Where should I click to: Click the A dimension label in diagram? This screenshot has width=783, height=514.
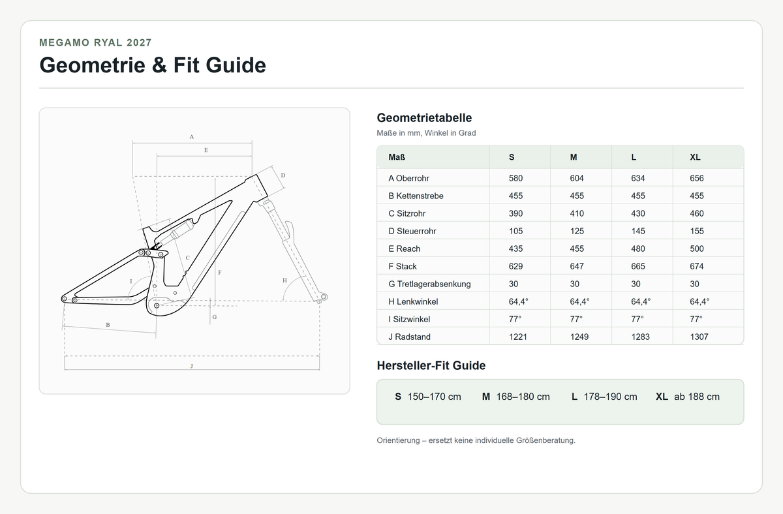[x=192, y=137]
